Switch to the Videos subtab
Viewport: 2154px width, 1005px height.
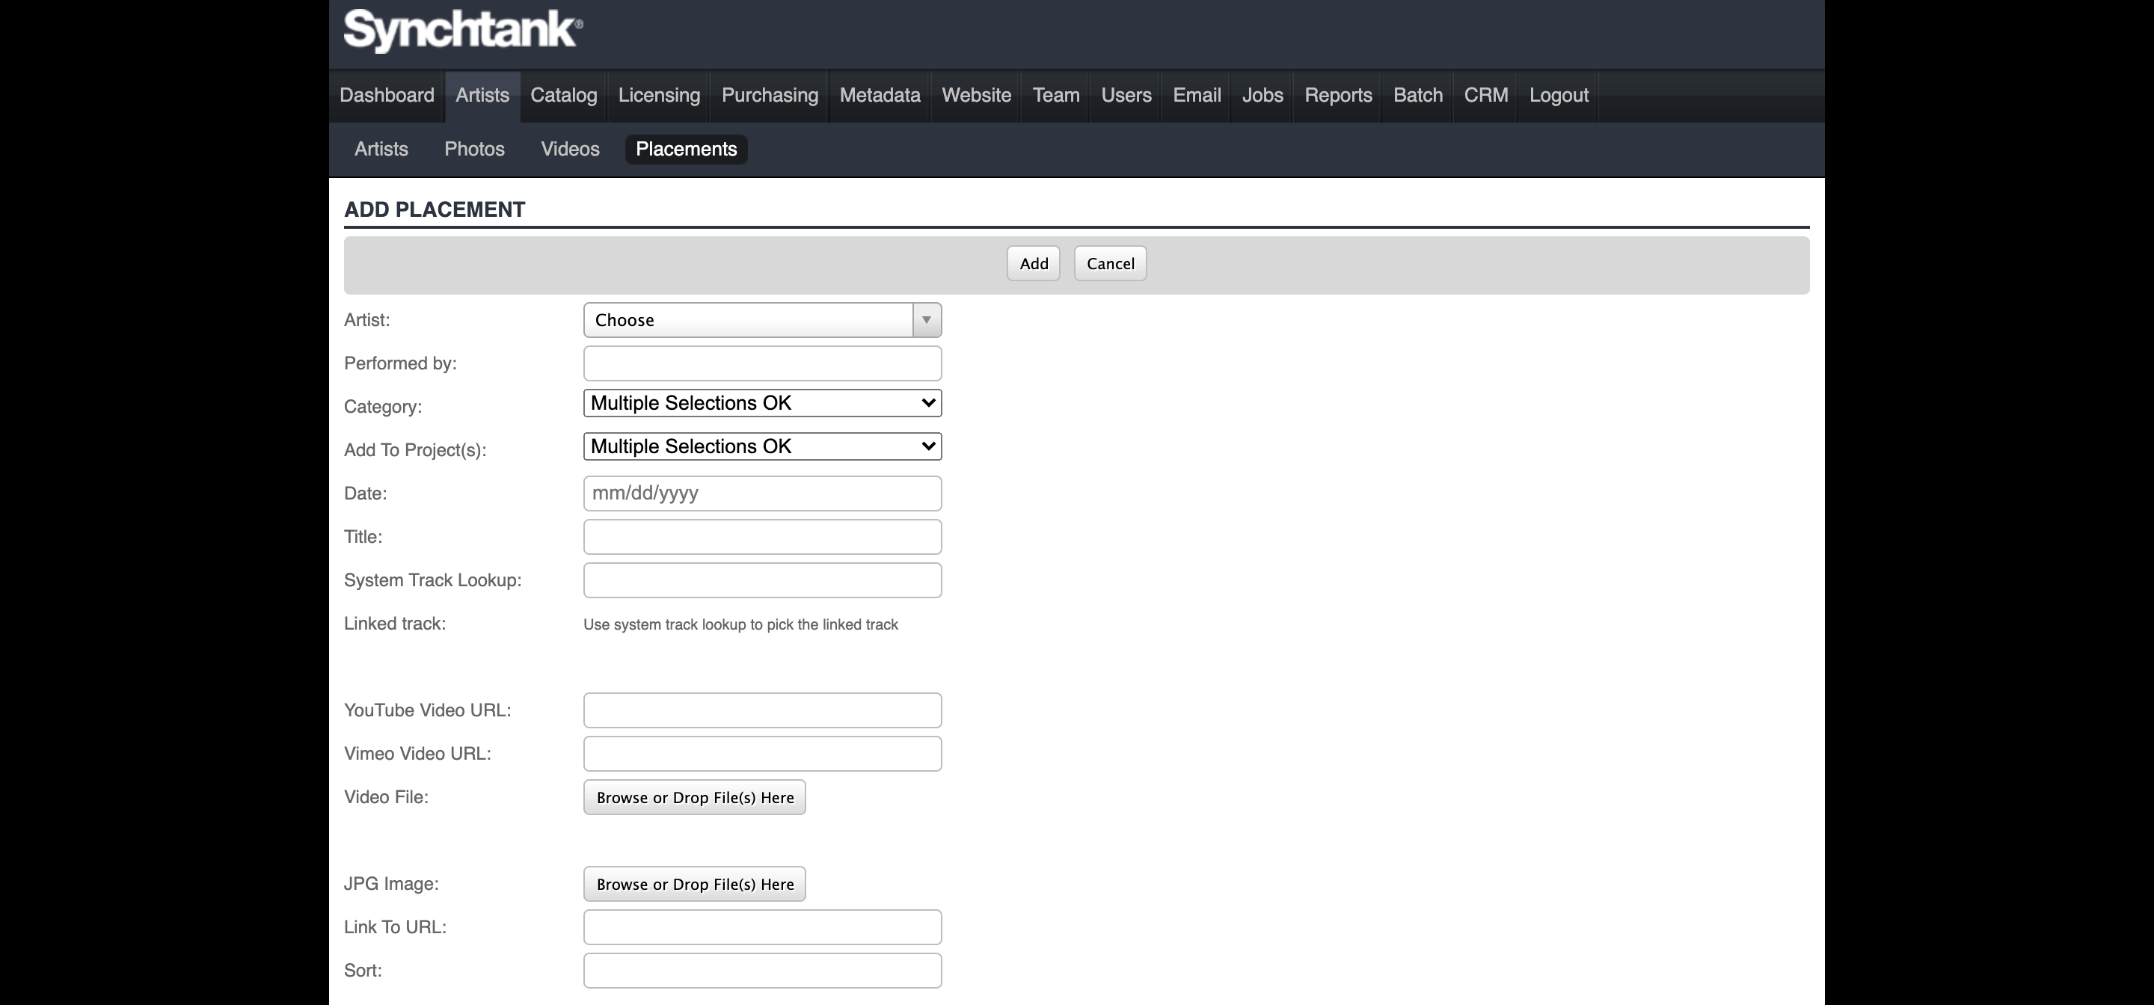[x=569, y=150]
